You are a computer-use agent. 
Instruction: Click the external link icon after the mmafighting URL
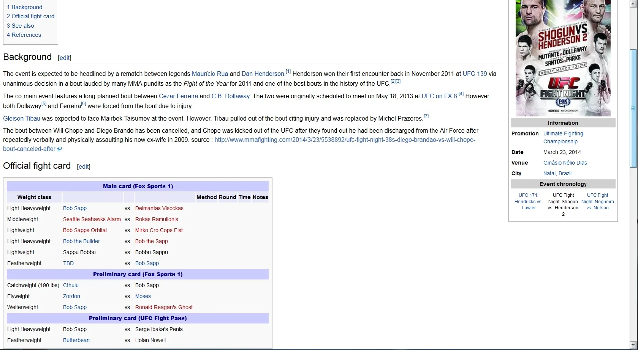59,149
